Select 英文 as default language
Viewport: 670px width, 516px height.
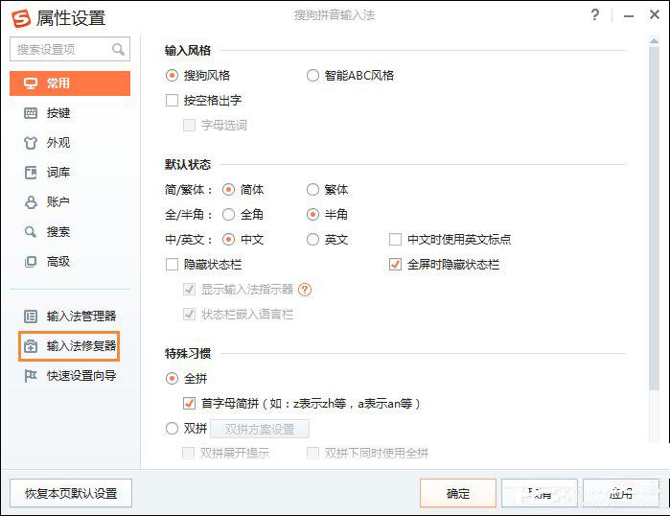click(312, 240)
